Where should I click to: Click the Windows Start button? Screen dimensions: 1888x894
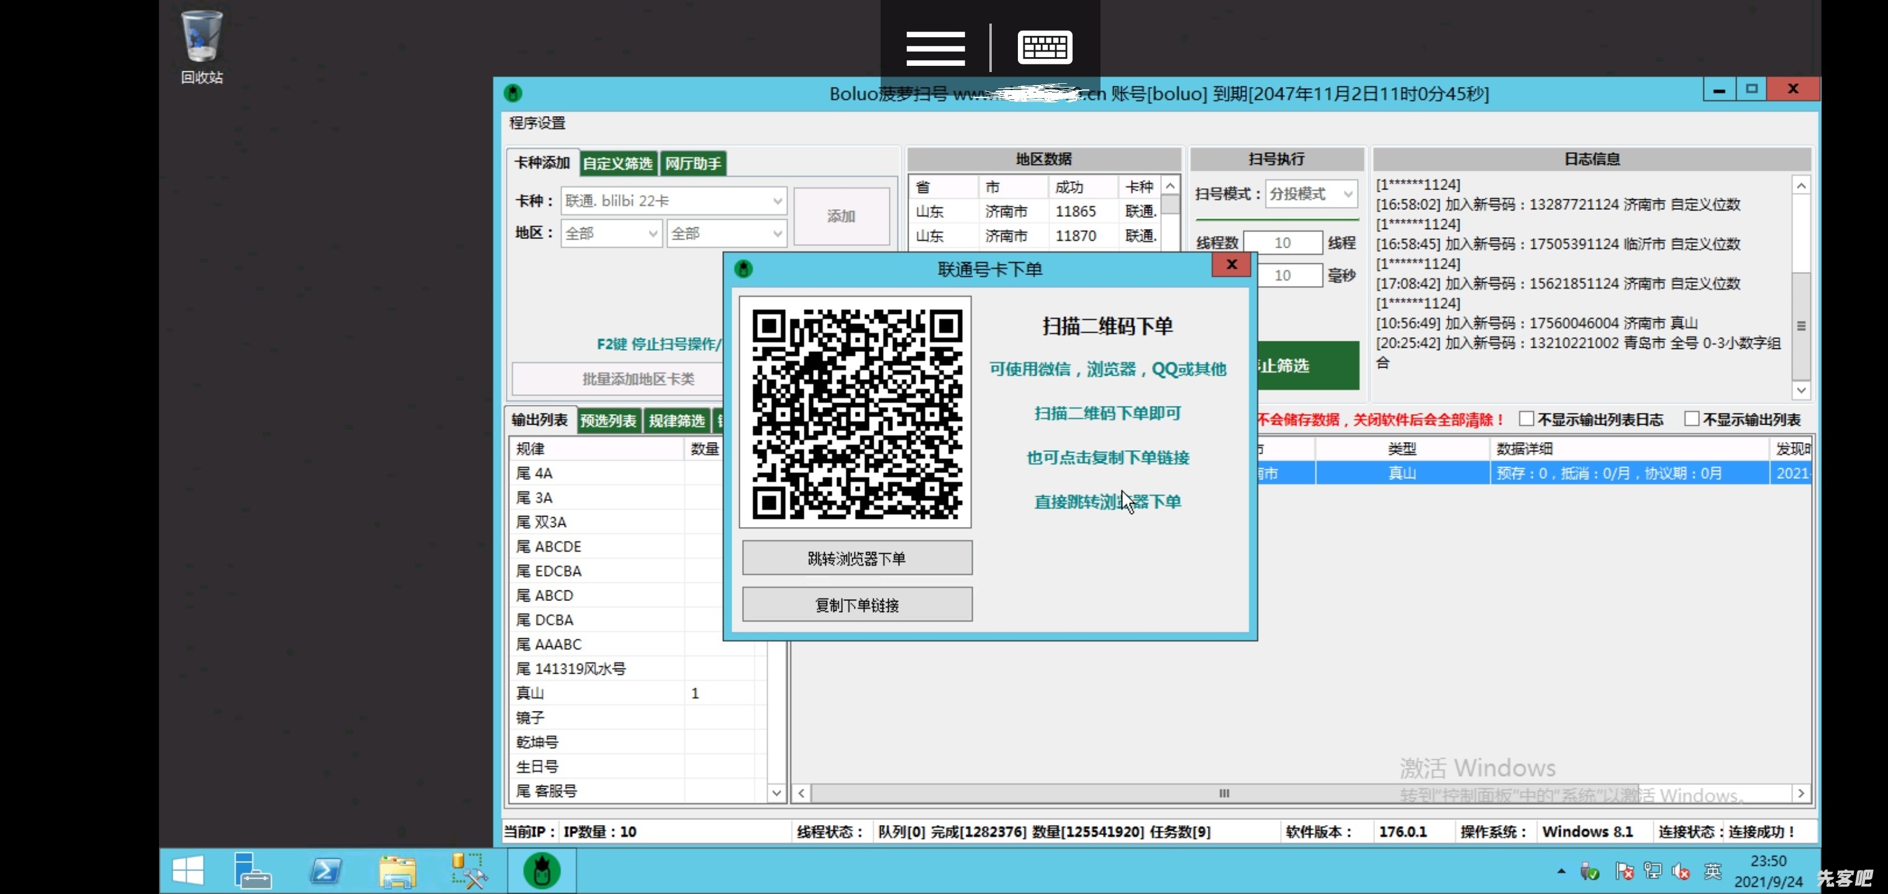coord(188,870)
